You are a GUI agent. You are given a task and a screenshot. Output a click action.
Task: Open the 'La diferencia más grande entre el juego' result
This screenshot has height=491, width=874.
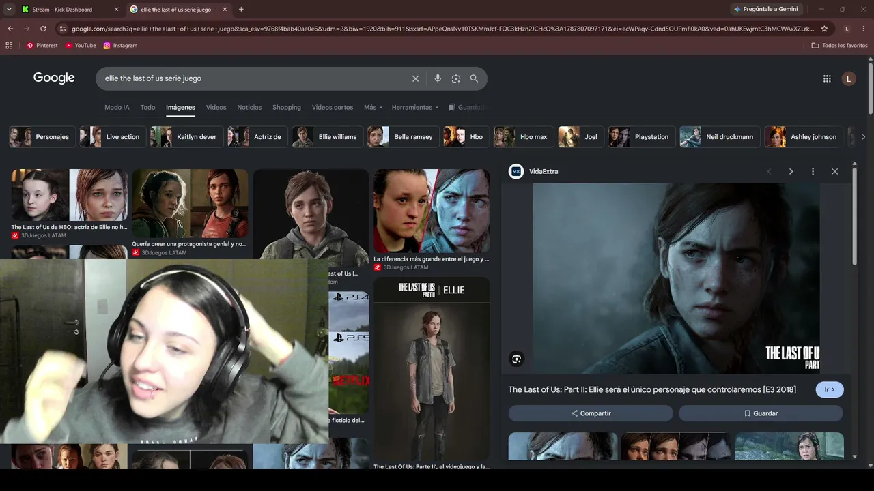point(432,220)
